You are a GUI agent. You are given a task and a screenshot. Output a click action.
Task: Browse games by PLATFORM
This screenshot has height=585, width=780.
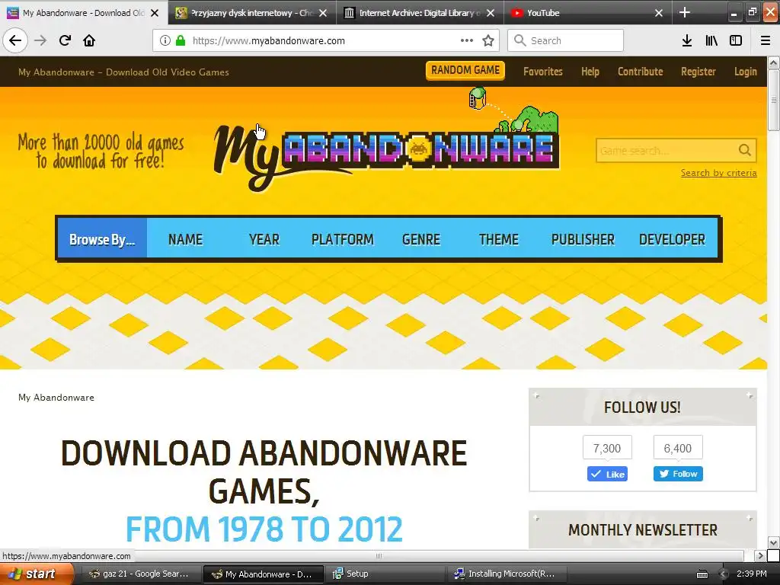point(342,239)
